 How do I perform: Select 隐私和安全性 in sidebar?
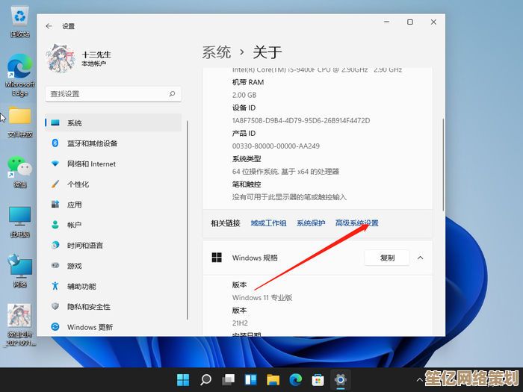click(x=88, y=307)
